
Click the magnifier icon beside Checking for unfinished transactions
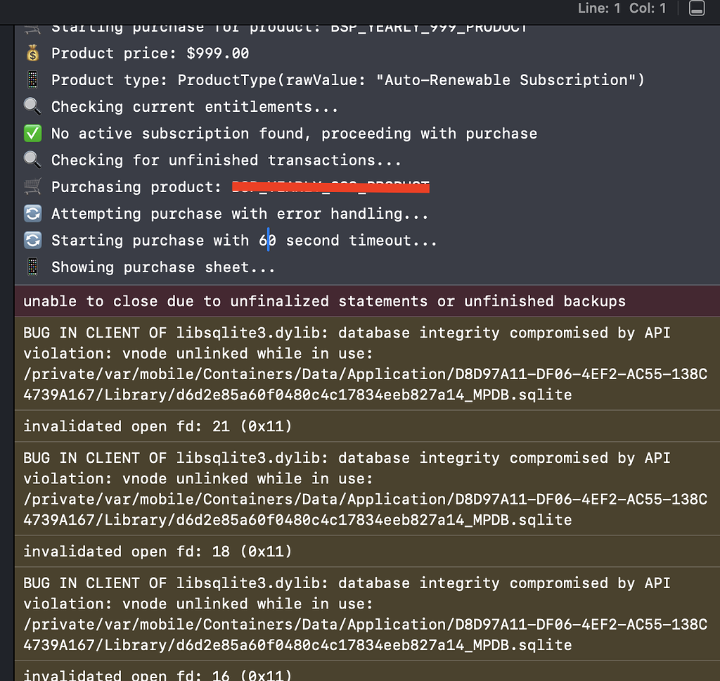tap(32, 160)
